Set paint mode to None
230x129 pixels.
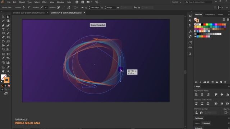pyautogui.click(x=9, y=86)
